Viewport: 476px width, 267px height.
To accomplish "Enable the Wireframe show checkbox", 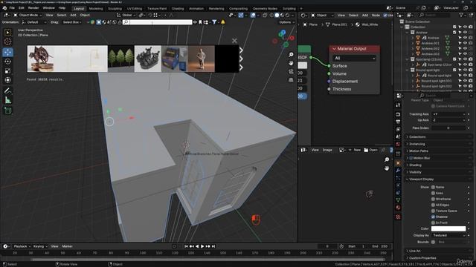I will (x=433, y=199).
